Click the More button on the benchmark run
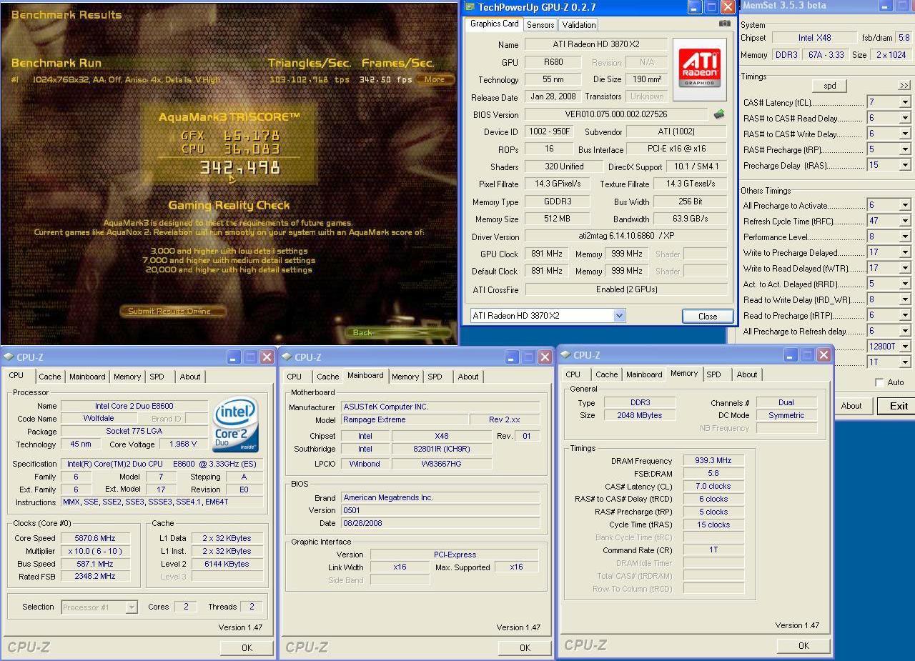 [x=435, y=79]
